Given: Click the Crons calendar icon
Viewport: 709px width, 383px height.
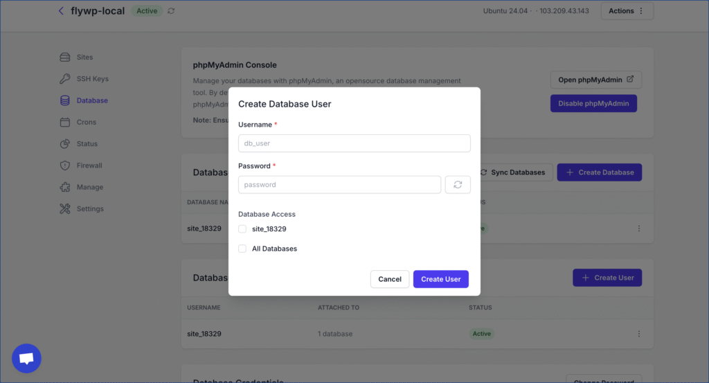Looking at the screenshot, I should point(65,122).
